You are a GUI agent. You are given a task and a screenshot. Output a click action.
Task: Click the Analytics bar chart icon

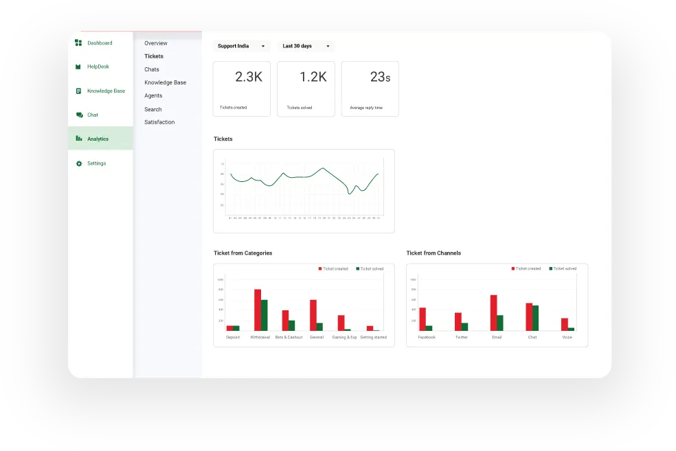78,139
